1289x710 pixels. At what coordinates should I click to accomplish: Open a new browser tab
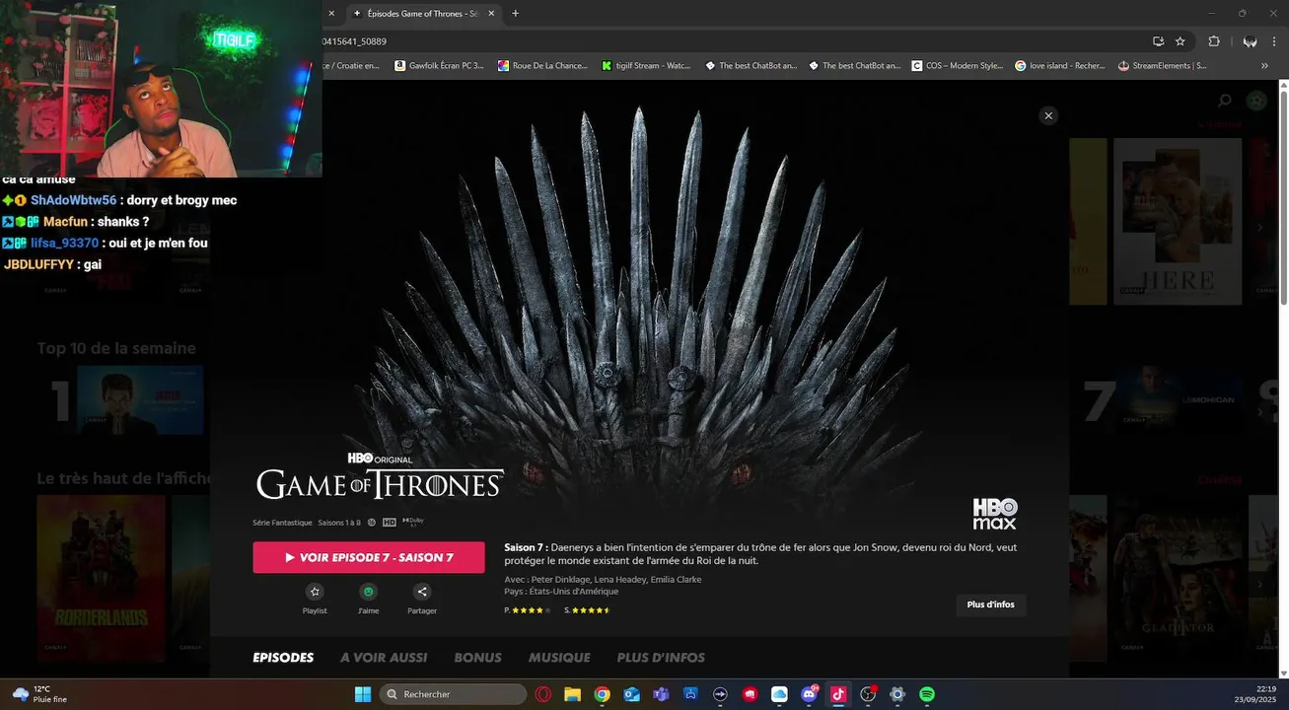coord(515,14)
